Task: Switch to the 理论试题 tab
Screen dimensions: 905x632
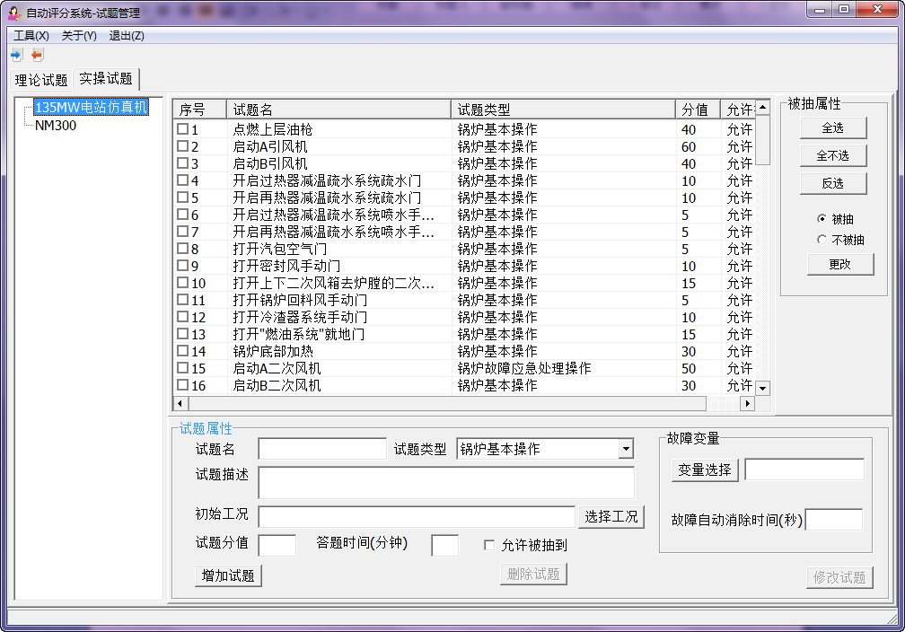Action: pyautogui.click(x=40, y=80)
